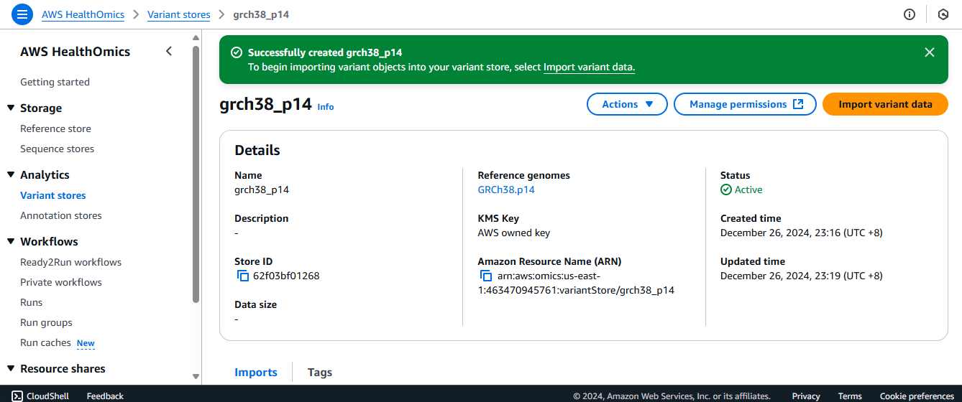This screenshot has width=962, height=402.
Task: Switch to the Imports tab
Action: tap(256, 372)
